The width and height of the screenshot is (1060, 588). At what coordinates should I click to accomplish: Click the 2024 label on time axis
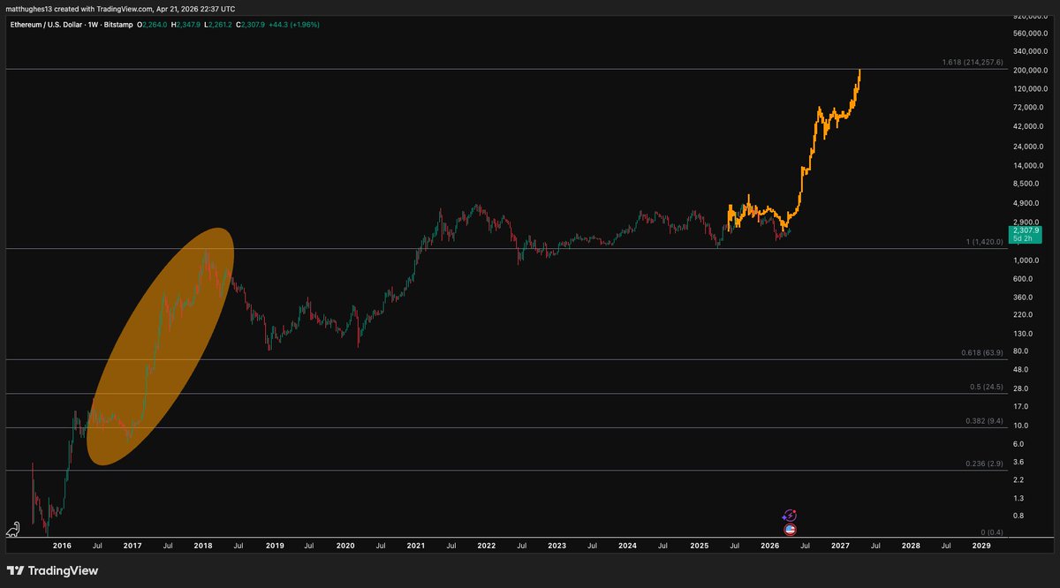(627, 547)
